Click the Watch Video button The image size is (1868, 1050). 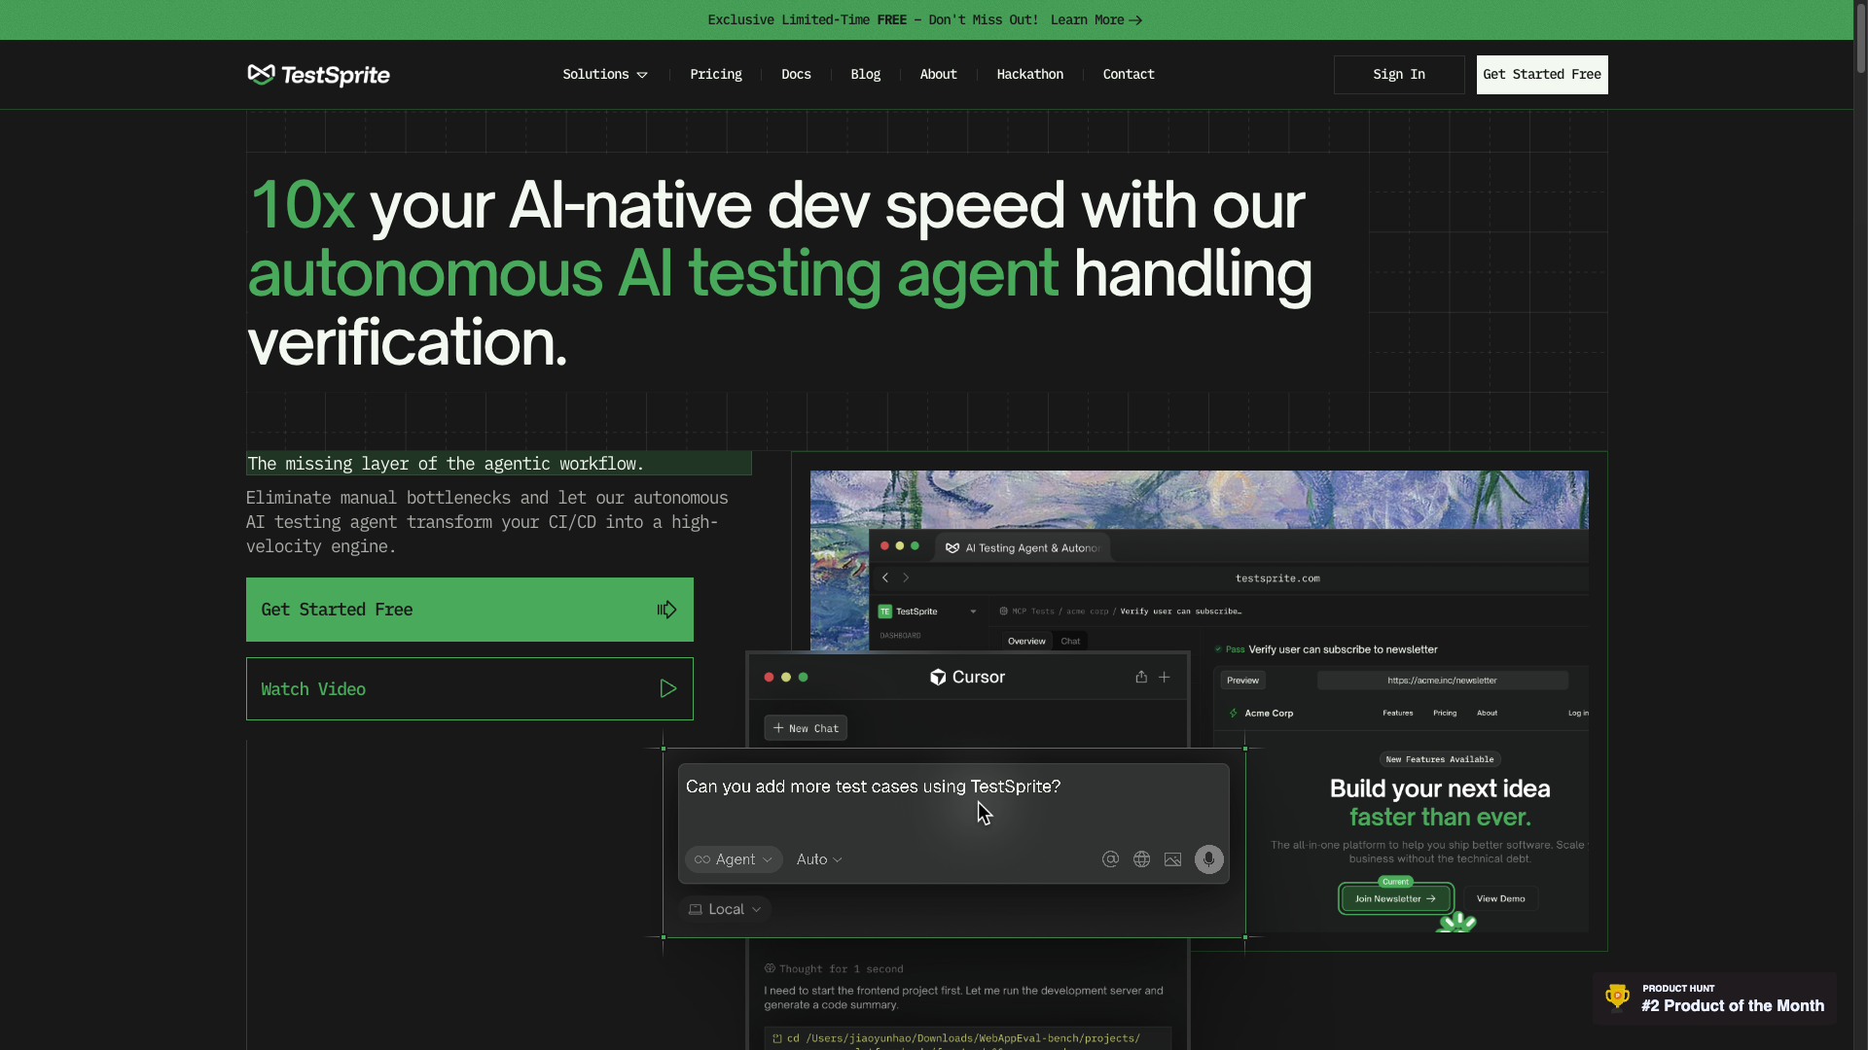[x=470, y=689]
